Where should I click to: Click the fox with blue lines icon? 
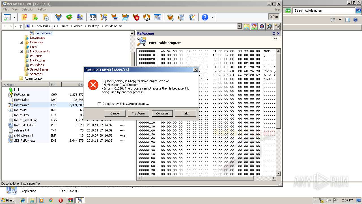click(126, 17)
